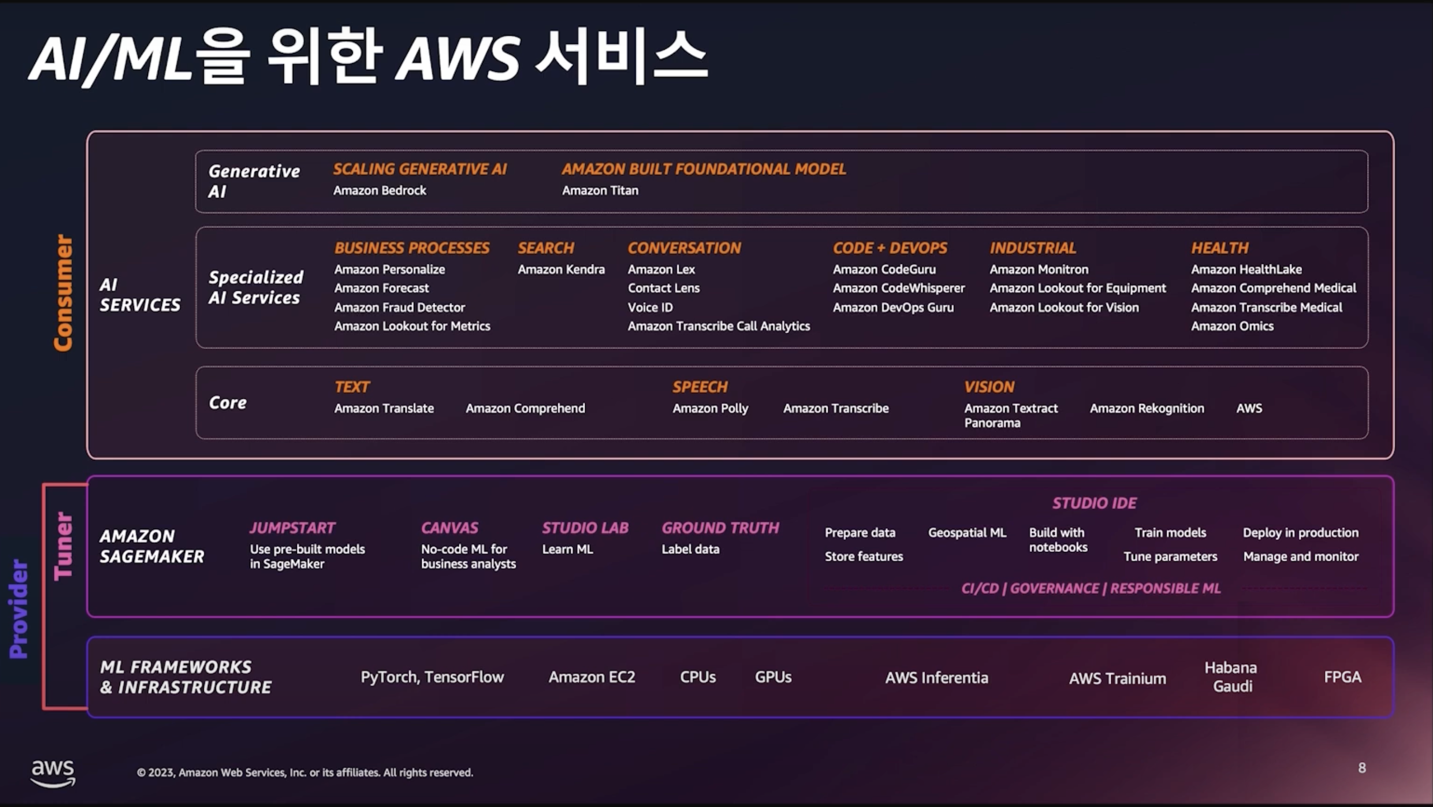Screen dimensions: 1433x807
Task: Click Train models
Action: 1170,533
